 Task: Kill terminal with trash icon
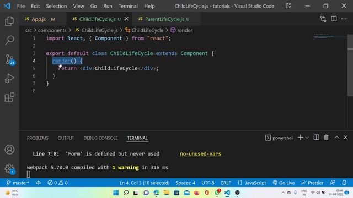pos(326,137)
